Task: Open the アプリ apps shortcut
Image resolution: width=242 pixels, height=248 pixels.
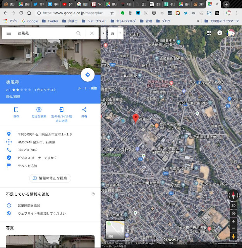Action: pos(10,21)
